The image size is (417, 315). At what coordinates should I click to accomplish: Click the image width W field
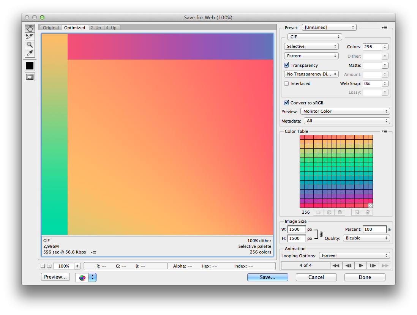[x=297, y=229]
